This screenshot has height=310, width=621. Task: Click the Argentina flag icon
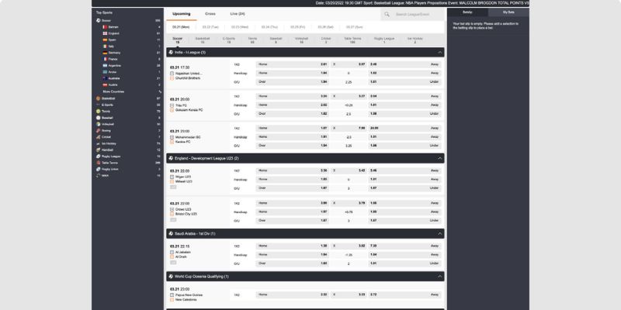tap(105, 66)
